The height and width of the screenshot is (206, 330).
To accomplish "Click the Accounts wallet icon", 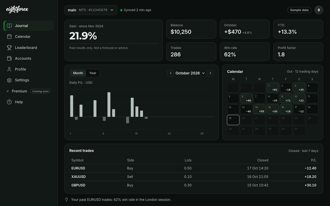I will click(x=9, y=58).
